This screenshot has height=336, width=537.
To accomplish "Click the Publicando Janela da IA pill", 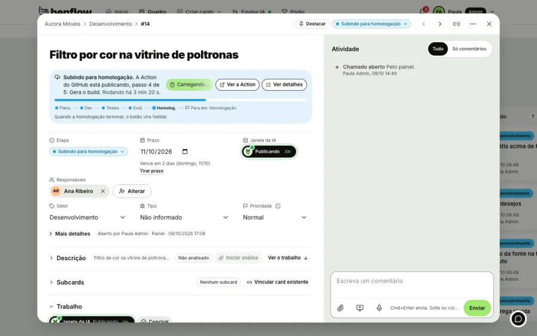I will pyautogui.click(x=269, y=152).
